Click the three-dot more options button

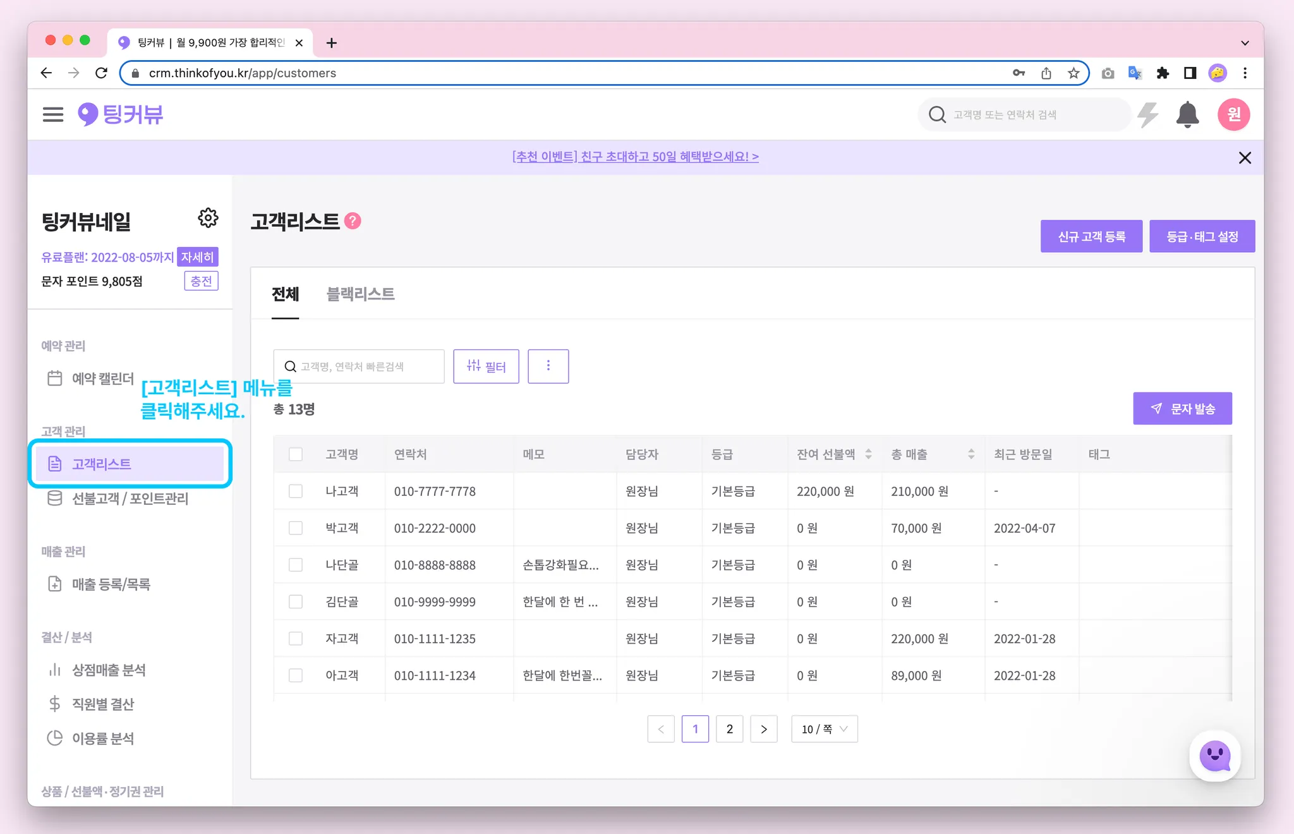(548, 366)
